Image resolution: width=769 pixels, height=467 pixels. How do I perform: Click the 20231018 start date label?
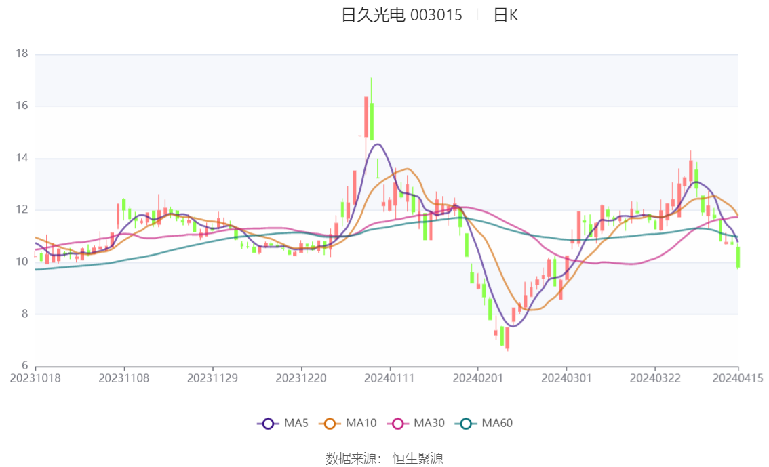pyautogui.click(x=35, y=378)
